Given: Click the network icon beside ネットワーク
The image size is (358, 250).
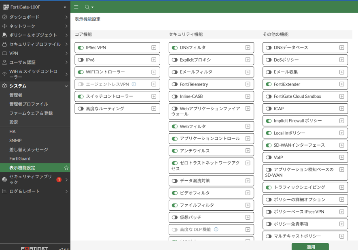Looking at the screenshot, I should (4, 26).
